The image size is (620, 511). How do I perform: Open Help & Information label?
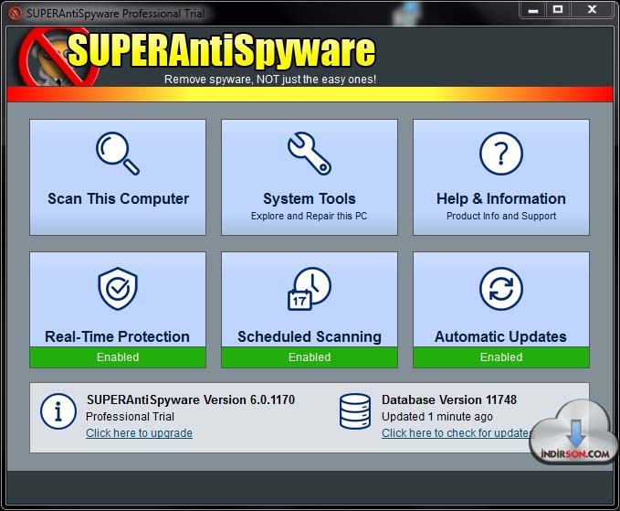point(501,198)
